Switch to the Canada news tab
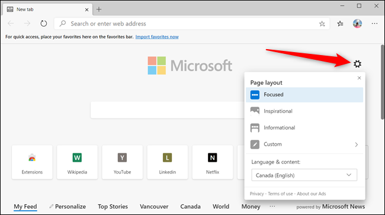The width and height of the screenshot is (385, 215). [191, 207]
